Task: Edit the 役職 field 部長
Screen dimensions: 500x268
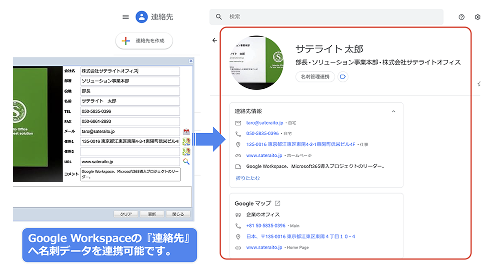Action: click(x=130, y=91)
